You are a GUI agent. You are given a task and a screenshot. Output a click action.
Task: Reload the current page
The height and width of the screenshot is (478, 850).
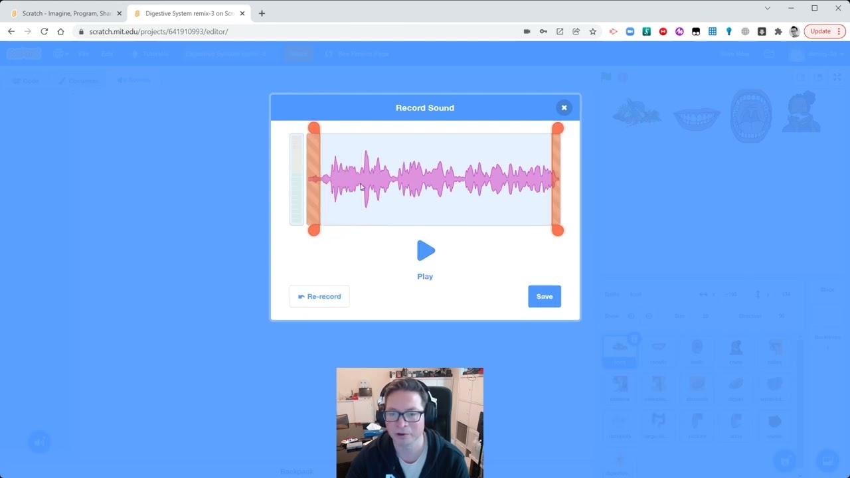click(x=44, y=31)
